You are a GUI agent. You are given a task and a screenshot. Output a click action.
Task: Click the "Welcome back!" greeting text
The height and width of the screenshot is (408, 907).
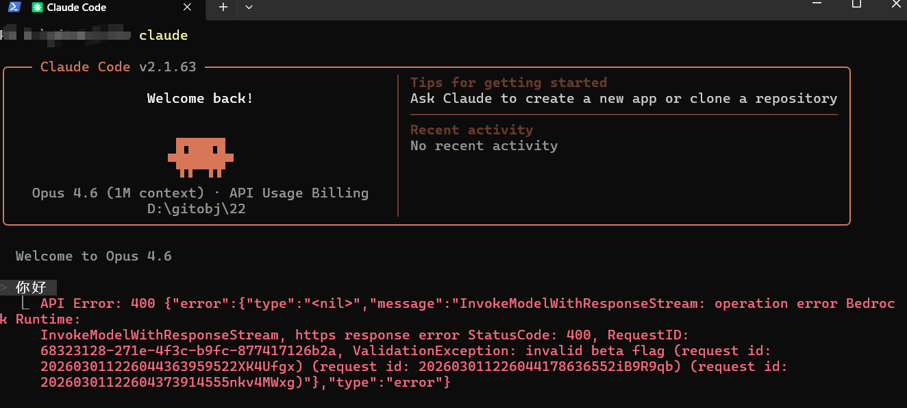click(x=200, y=99)
